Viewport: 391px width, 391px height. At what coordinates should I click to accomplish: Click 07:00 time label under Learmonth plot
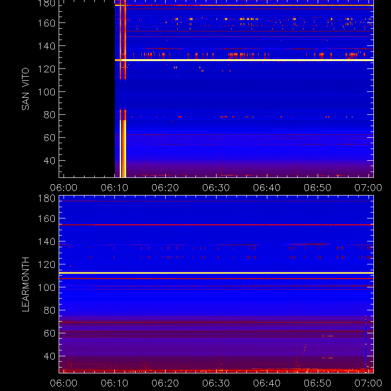tap(369, 383)
